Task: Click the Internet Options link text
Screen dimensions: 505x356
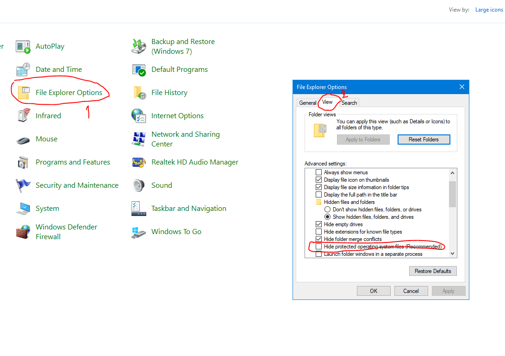Action: (x=177, y=116)
